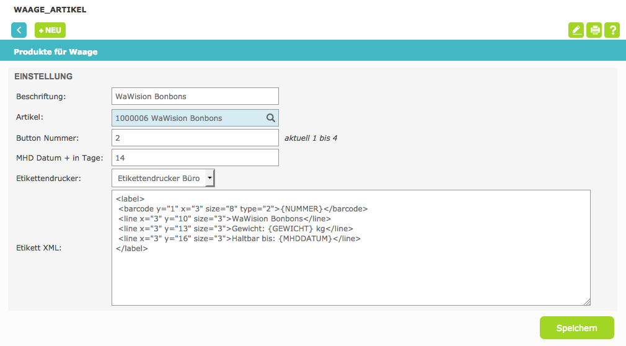Focus the Beschriftung text field
626x346 pixels.
(x=195, y=96)
